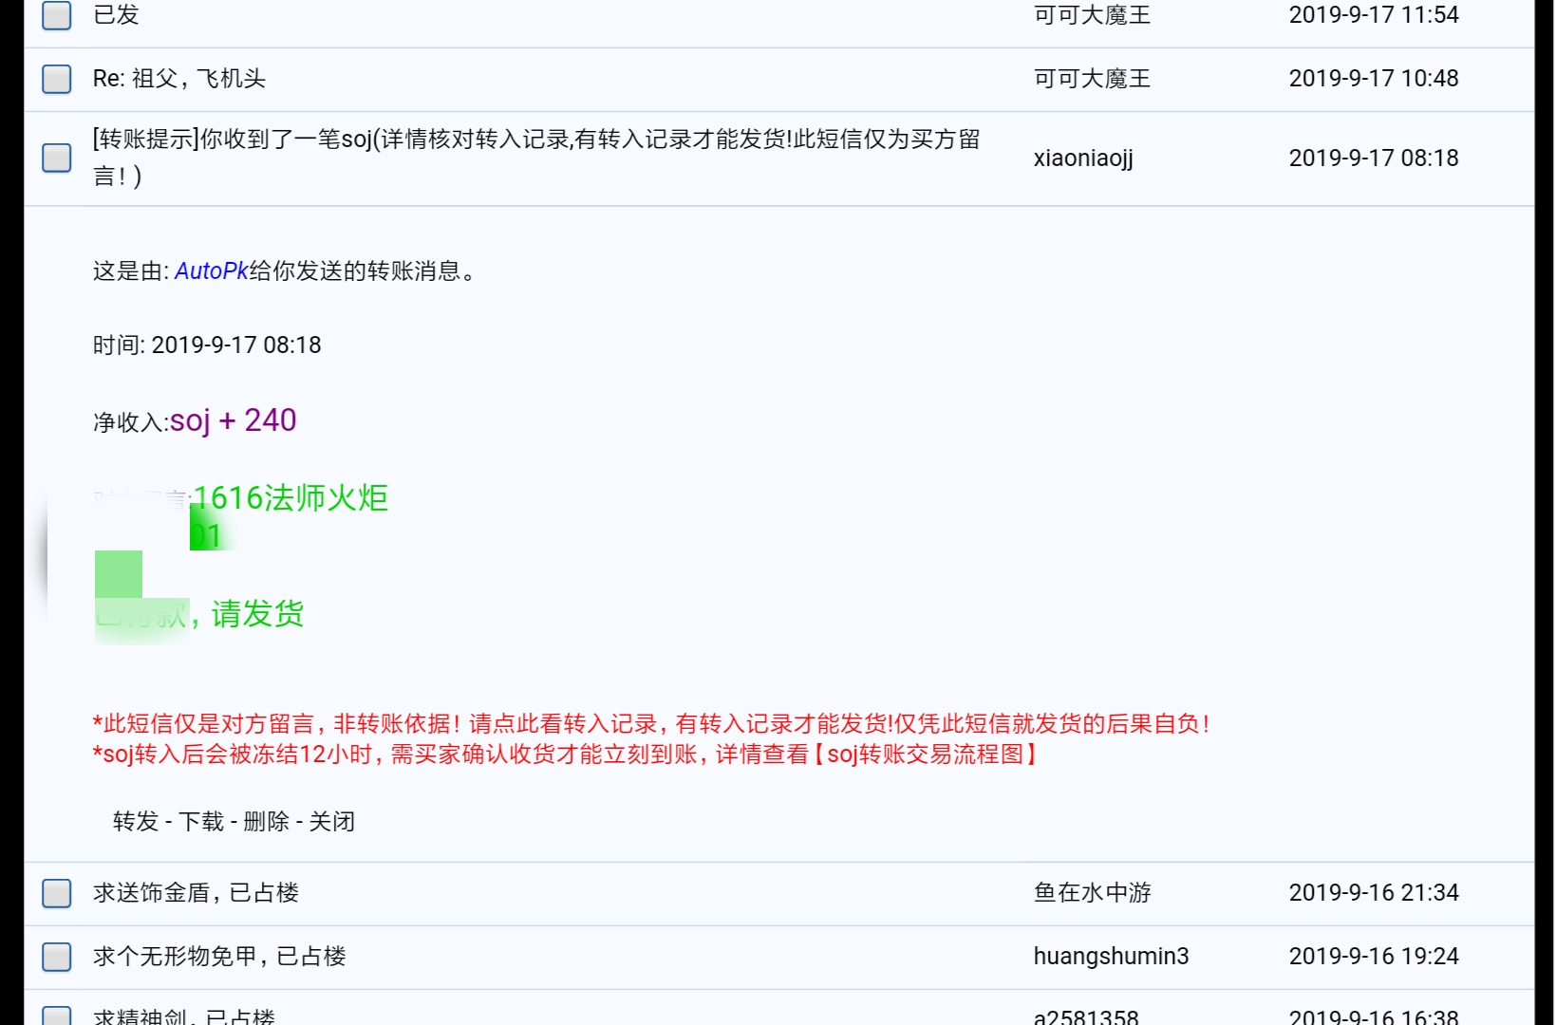Click sender name xiaoniaojj
The image size is (1556, 1025).
pyautogui.click(x=1083, y=158)
